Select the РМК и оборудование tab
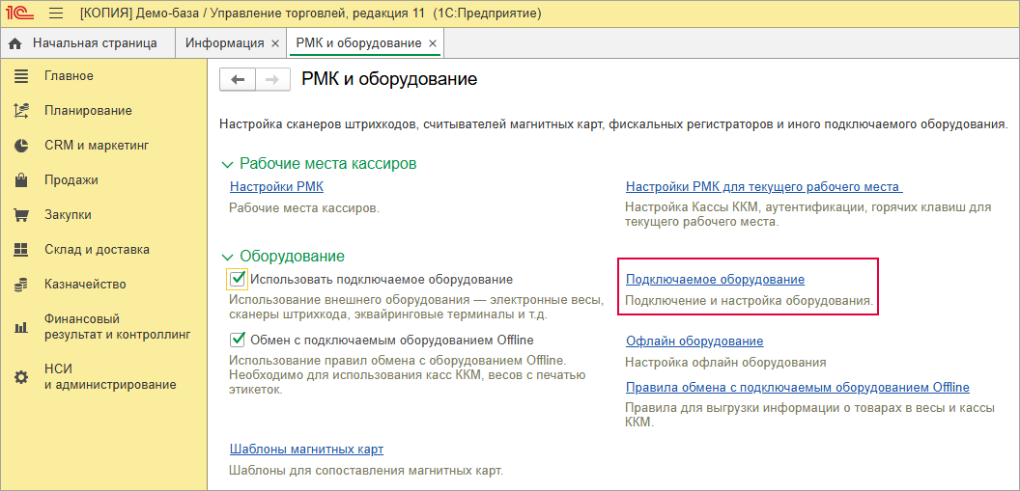The width and height of the screenshot is (1020, 491). 358,43
